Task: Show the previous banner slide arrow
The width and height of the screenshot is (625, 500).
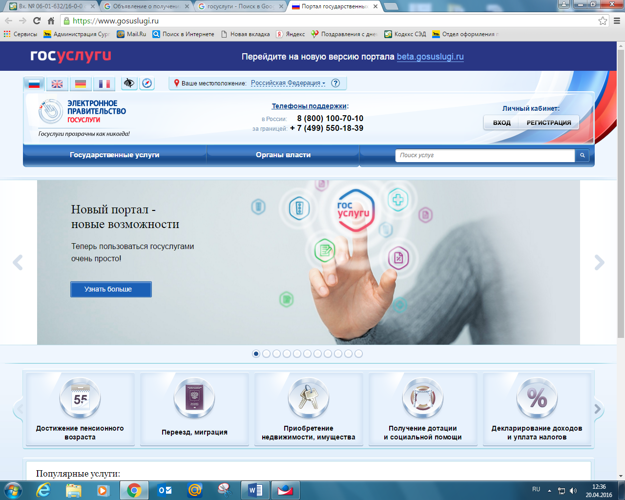Action: tap(18, 263)
